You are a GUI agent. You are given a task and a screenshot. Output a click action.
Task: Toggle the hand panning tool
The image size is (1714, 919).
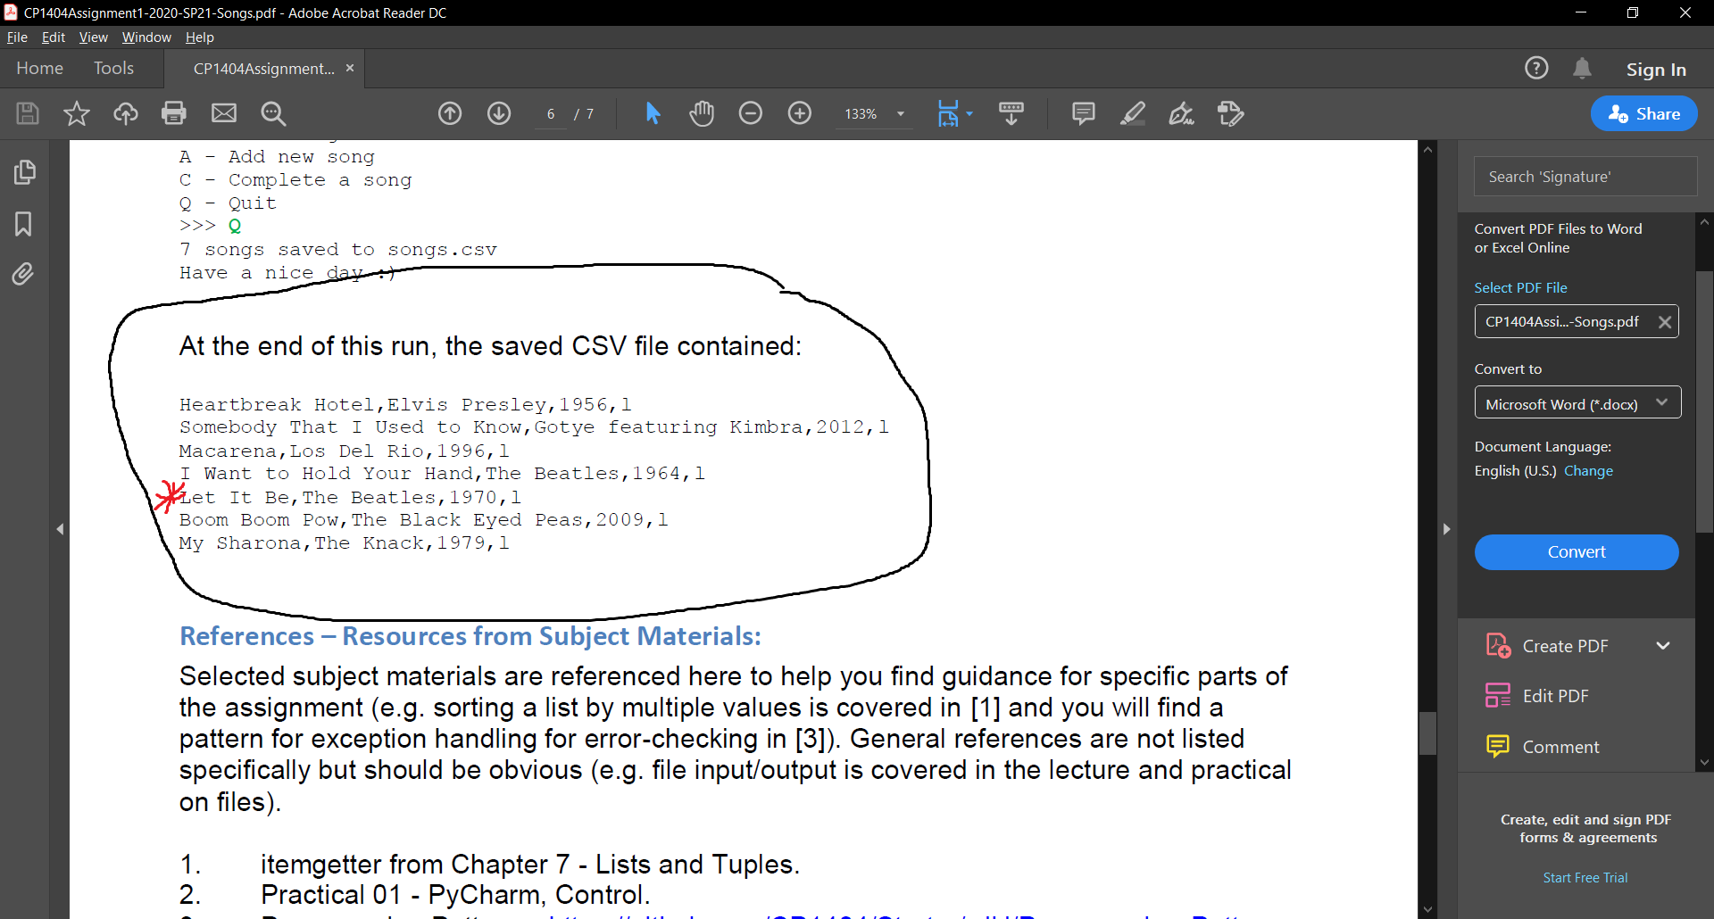[702, 113]
